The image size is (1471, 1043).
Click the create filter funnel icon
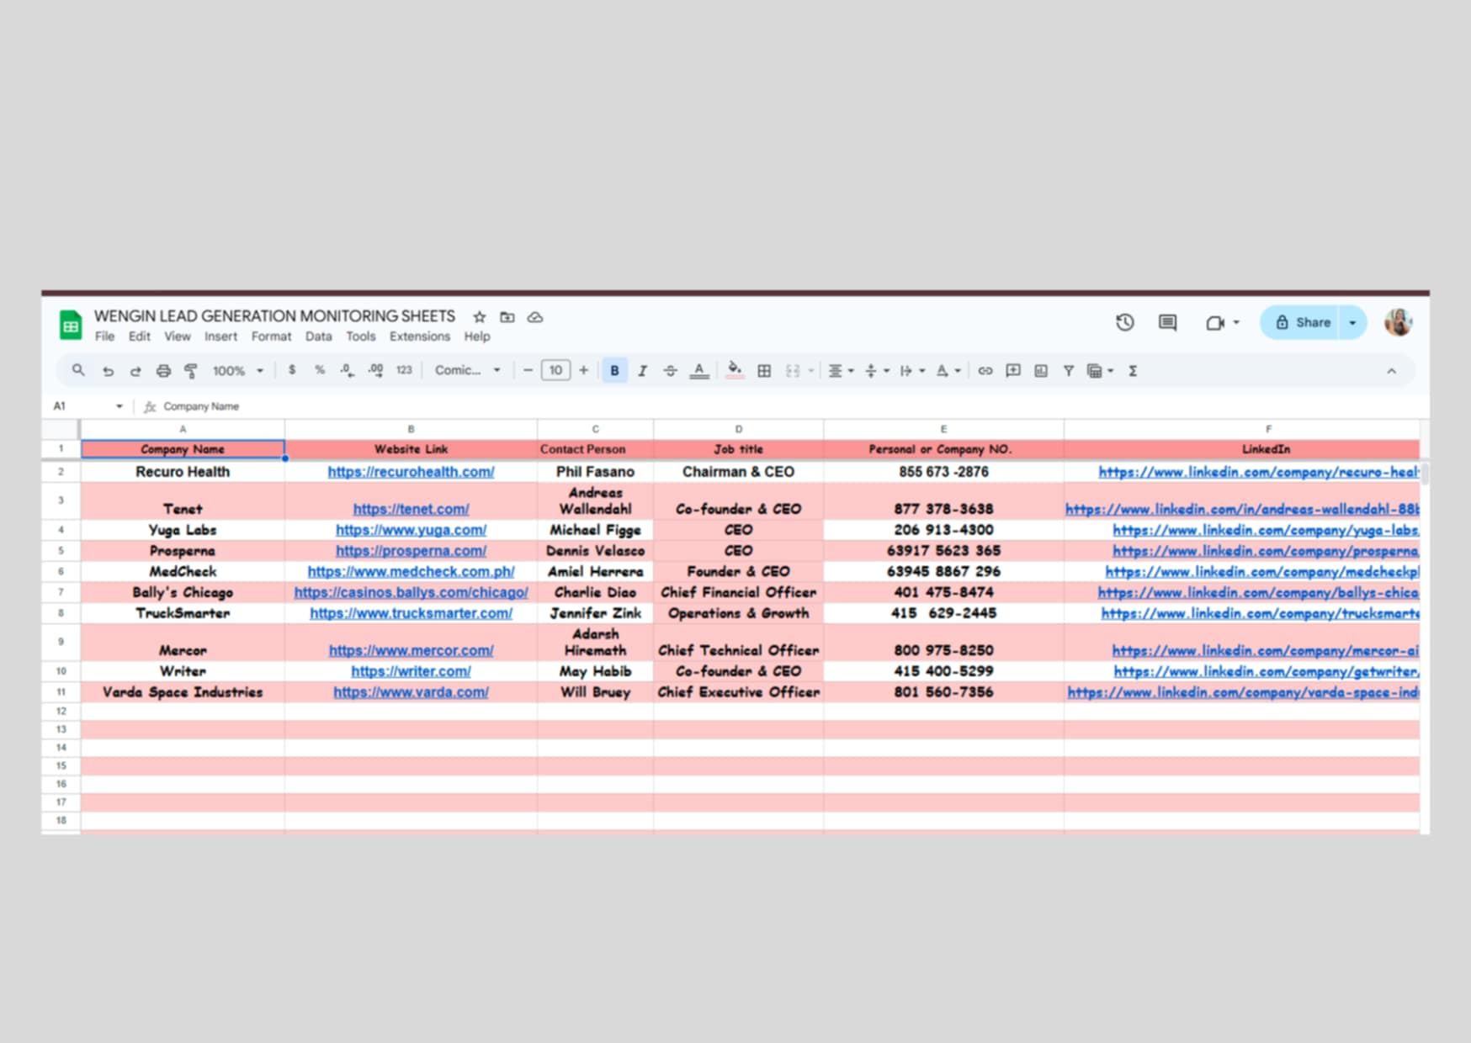(1068, 371)
